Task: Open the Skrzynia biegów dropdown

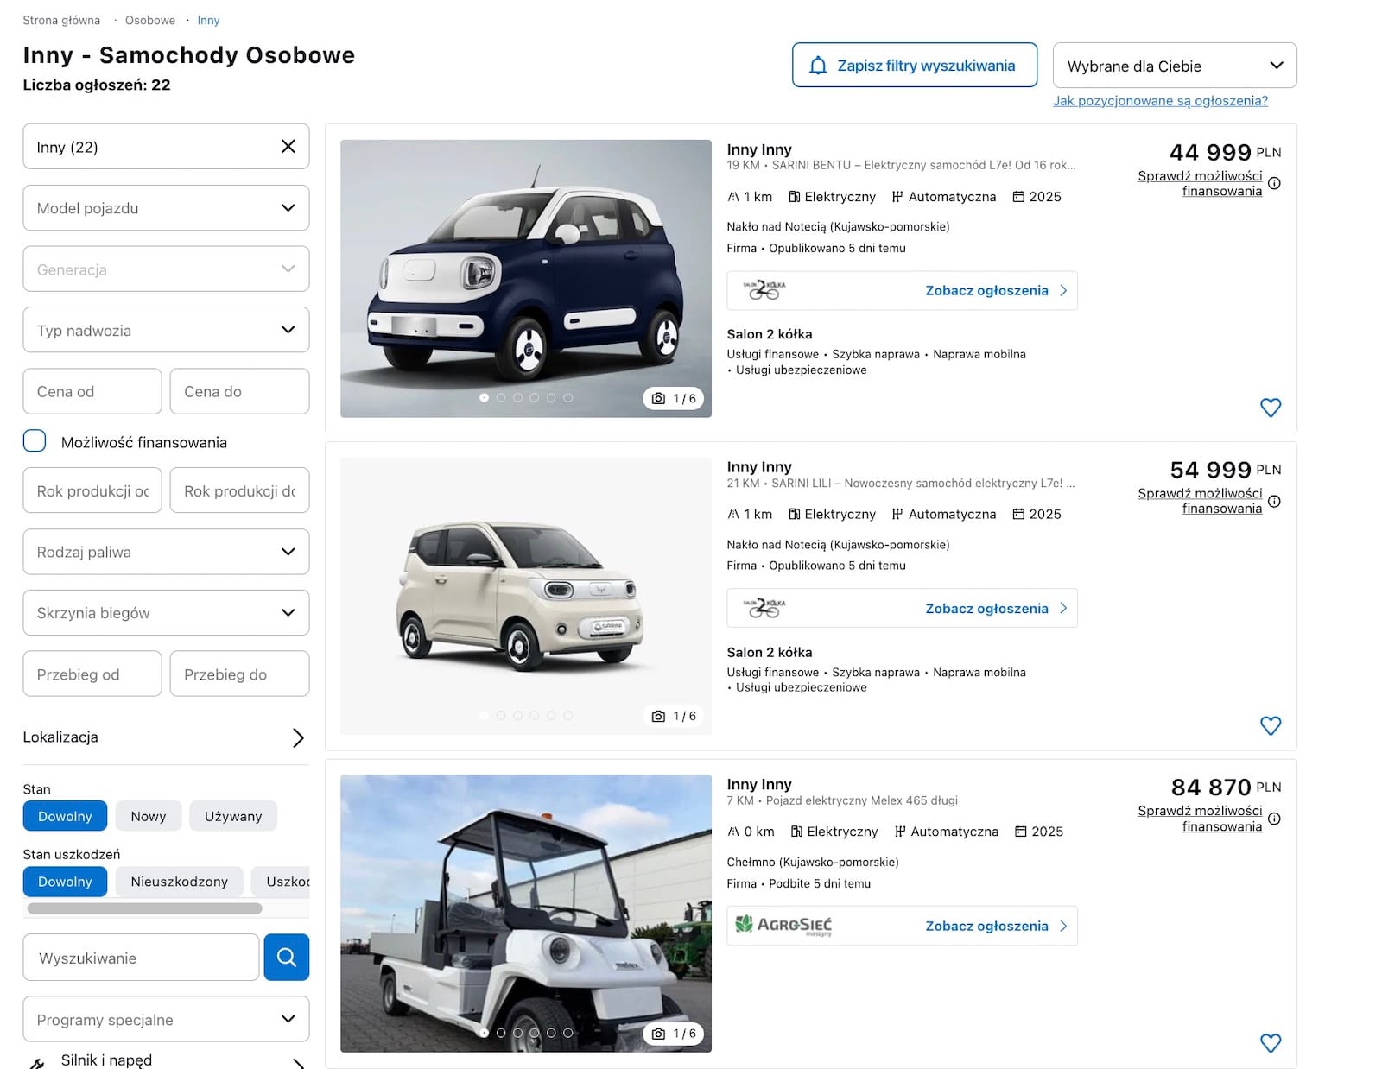Action: 166,612
